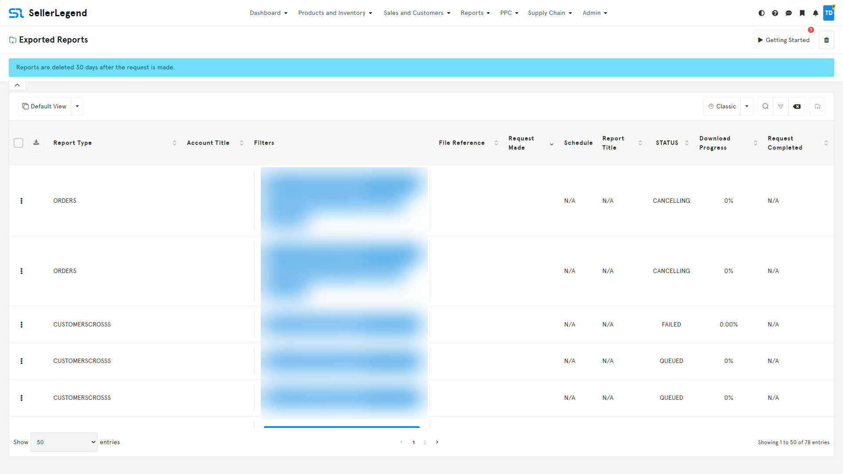
Task: Open the Supply Chain navigation menu
Action: click(x=550, y=13)
